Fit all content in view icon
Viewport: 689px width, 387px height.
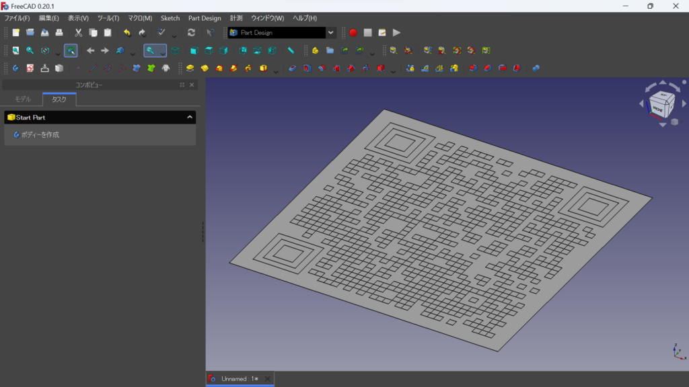16,50
